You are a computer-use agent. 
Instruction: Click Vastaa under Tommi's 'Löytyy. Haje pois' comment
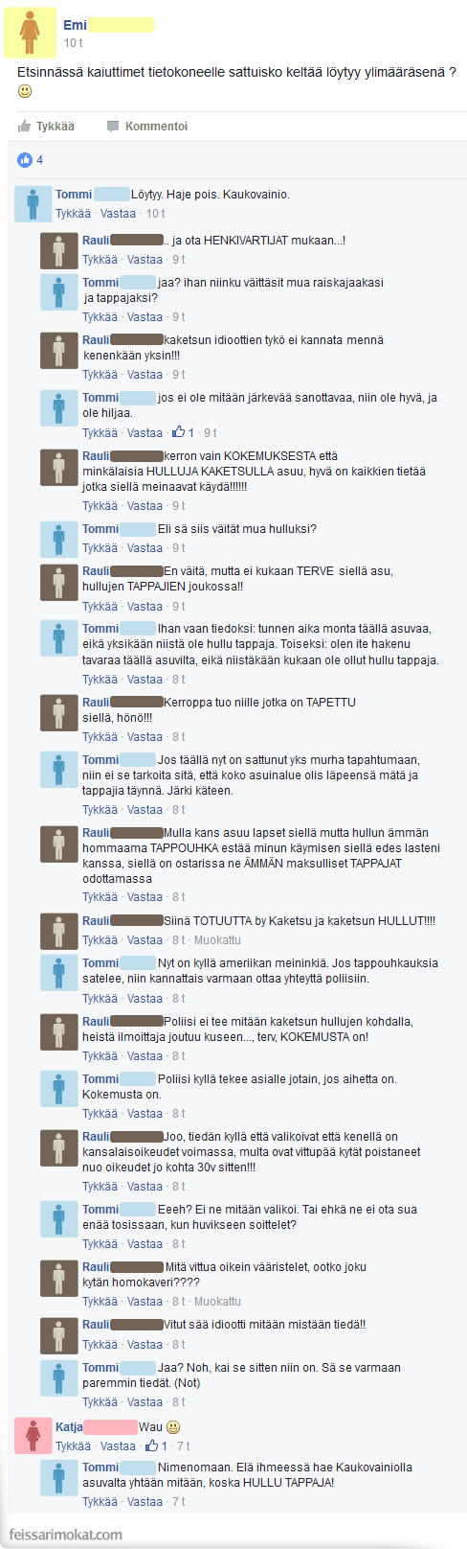(x=118, y=214)
